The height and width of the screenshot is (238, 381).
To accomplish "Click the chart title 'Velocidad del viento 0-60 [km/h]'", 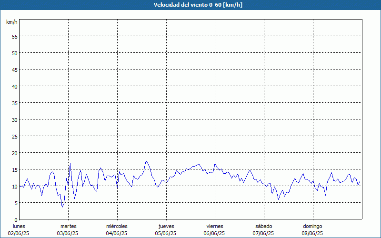I will (x=198, y=5).
